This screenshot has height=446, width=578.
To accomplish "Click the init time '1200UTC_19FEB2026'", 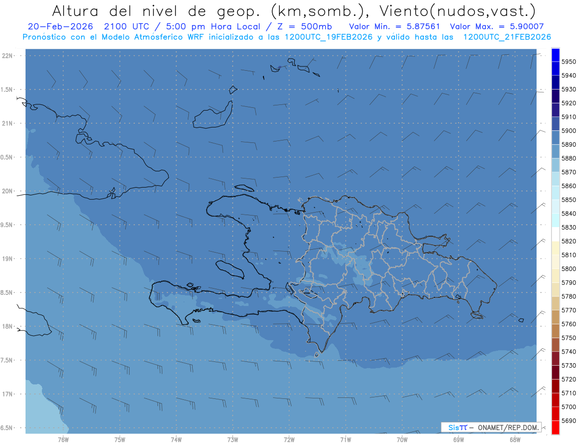I will point(329,37).
